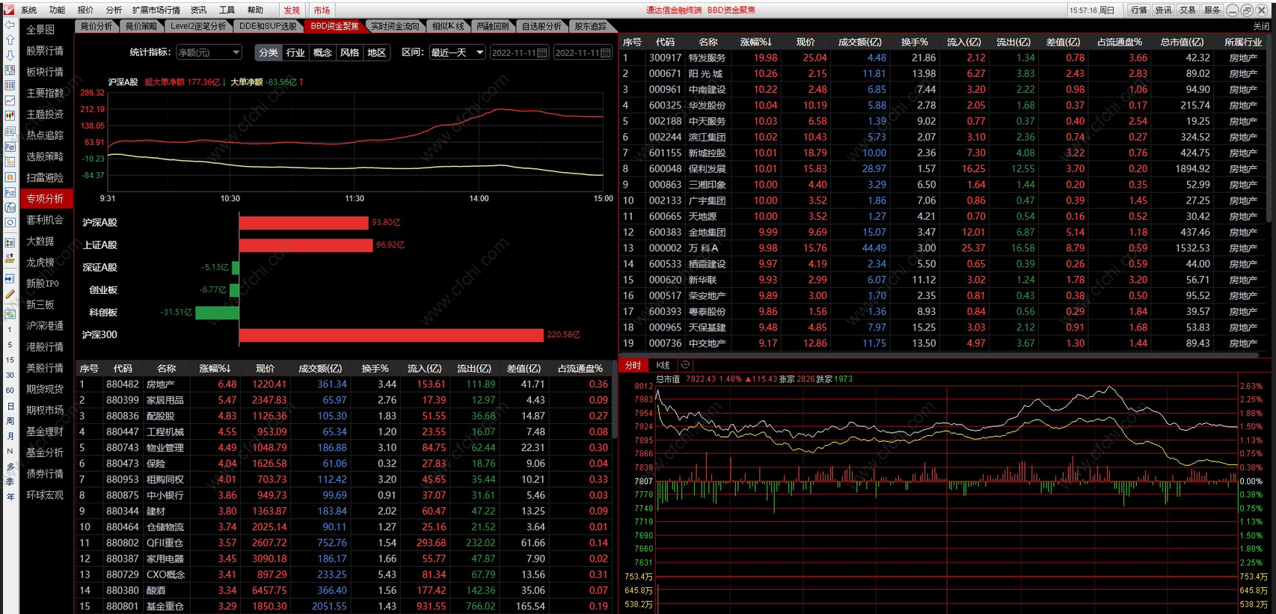Screen dimensions: 1276x614
Task: Click 关闭 to close the panel
Action: (1261, 26)
